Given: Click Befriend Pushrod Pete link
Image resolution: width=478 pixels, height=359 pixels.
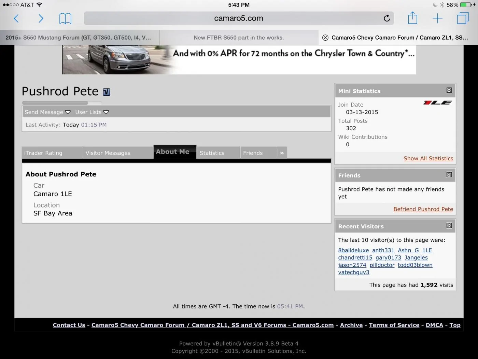Looking at the screenshot, I should tap(423, 209).
